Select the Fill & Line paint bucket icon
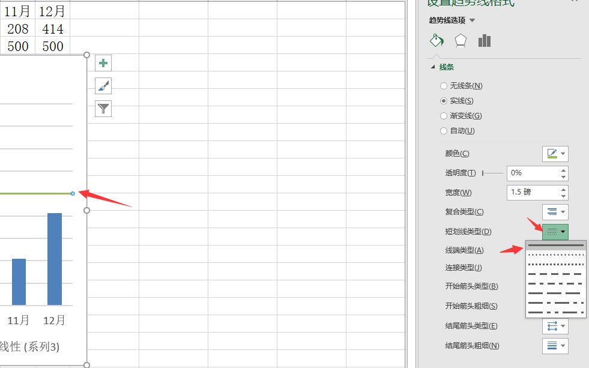 436,41
